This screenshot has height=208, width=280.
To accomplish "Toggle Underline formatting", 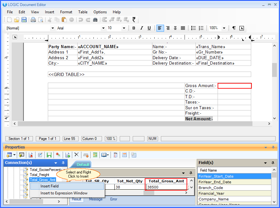I will tap(149, 28).
